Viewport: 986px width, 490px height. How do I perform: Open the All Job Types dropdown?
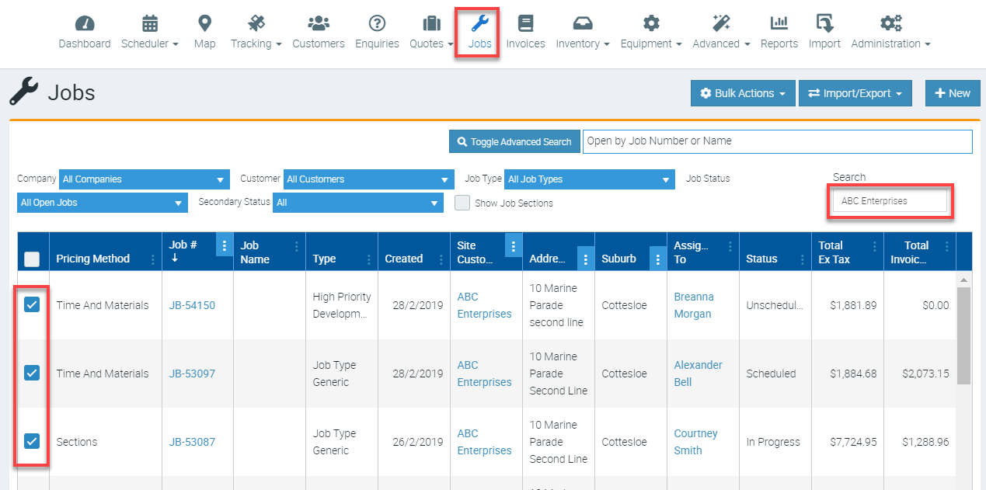[x=589, y=179]
